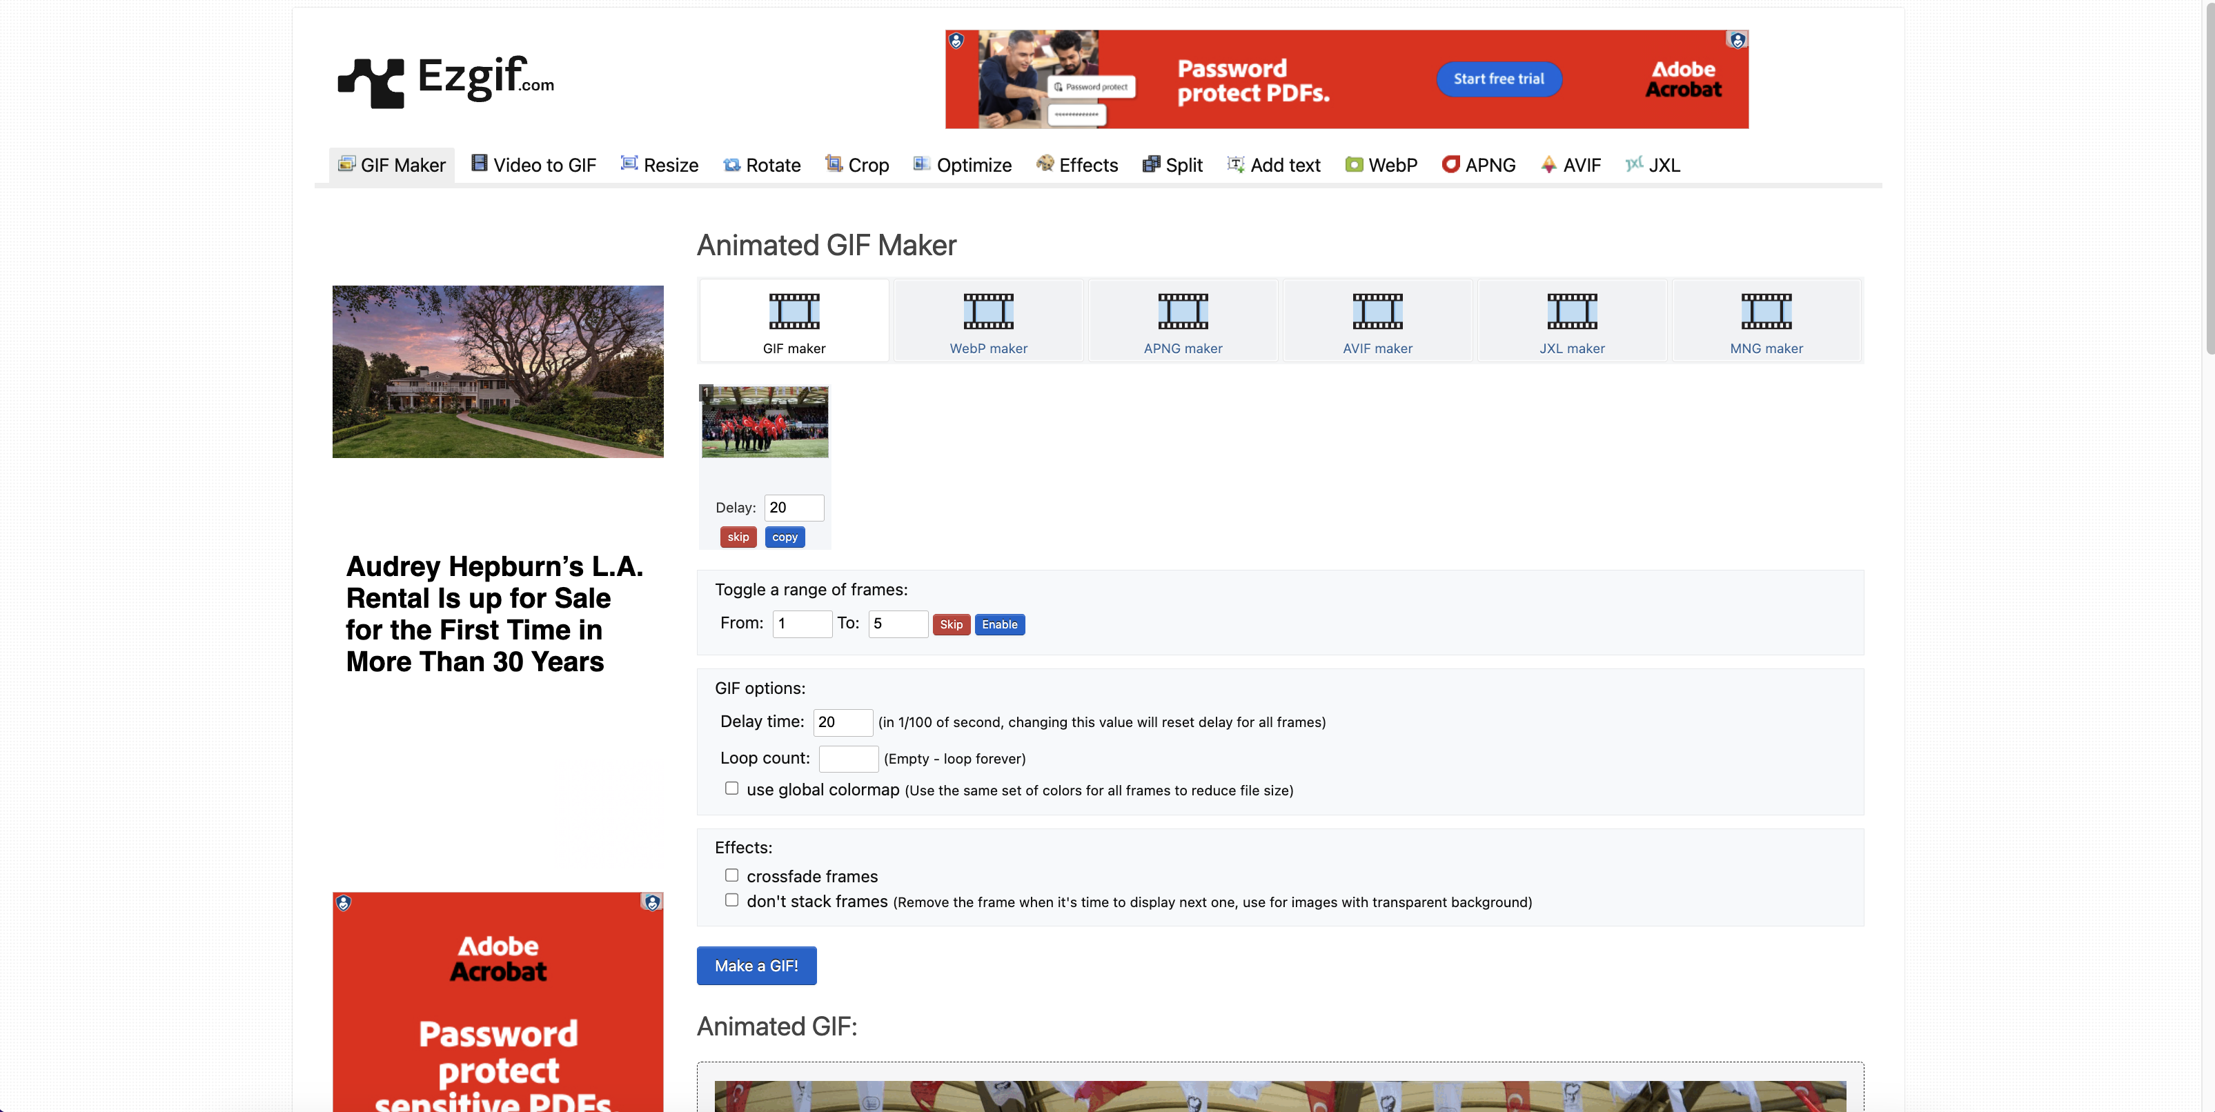Click the blue copy button under frame 1
Viewport: 2215px width, 1112px height.
tap(784, 537)
